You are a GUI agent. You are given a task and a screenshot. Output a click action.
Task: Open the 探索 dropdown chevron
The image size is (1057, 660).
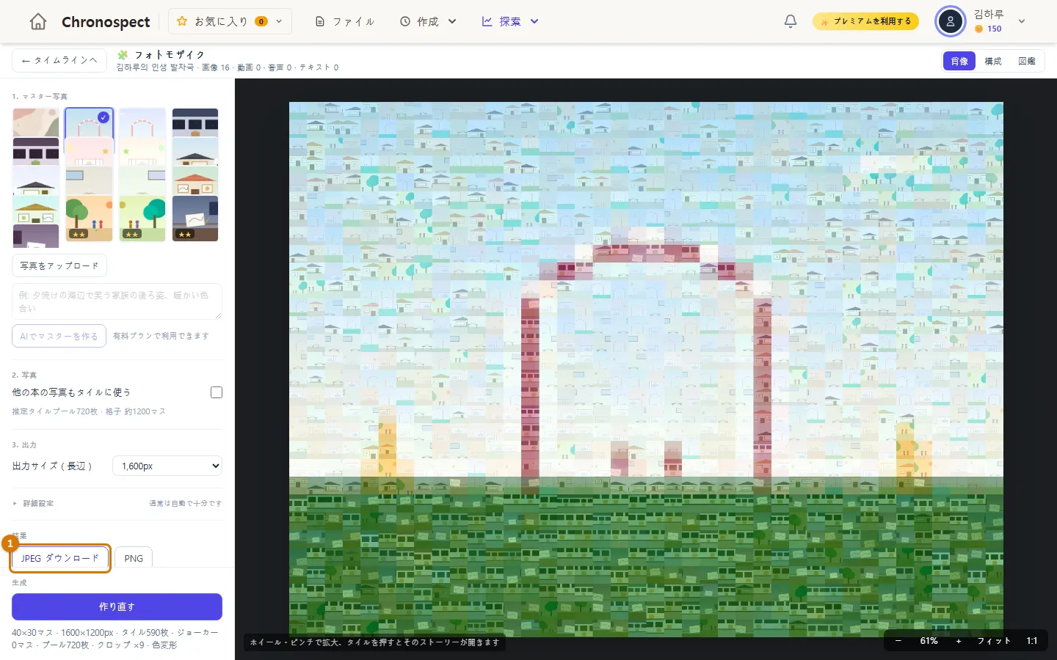coord(534,22)
